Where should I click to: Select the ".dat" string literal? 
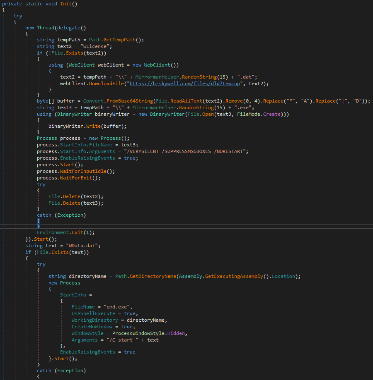(246, 77)
